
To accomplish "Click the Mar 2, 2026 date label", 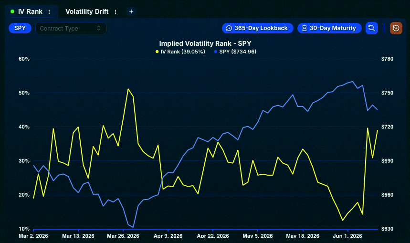I will pos(33,236).
